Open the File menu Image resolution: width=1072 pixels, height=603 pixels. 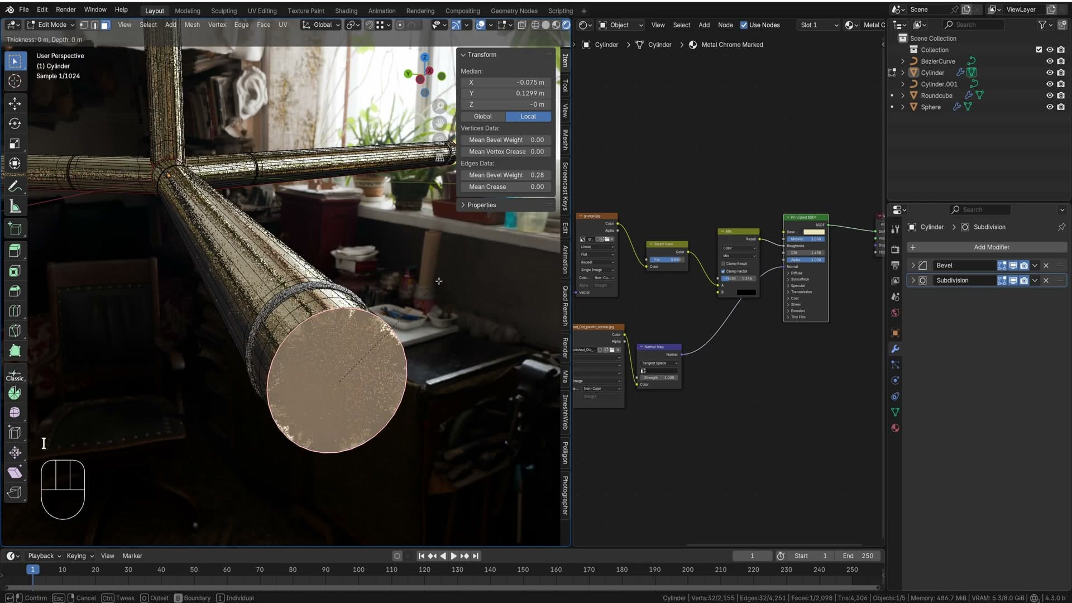[x=24, y=9]
